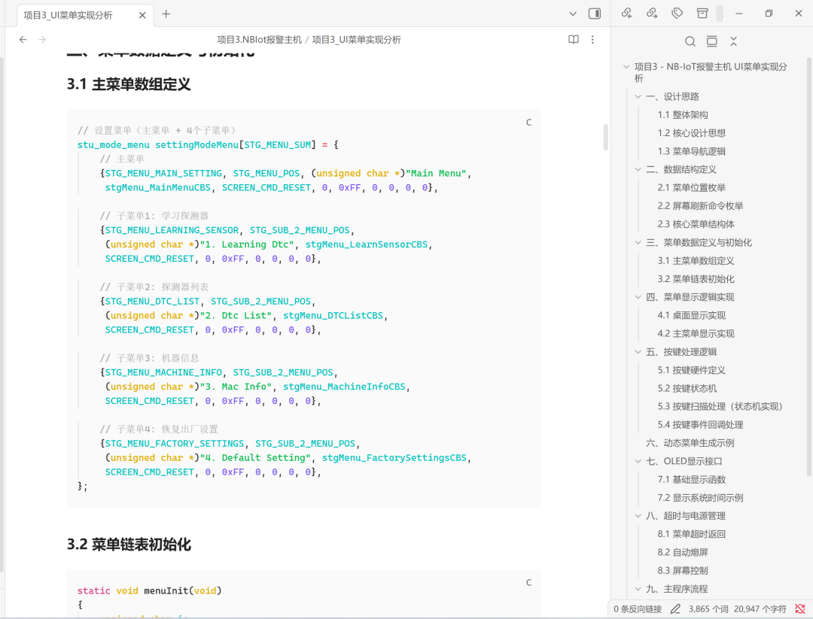Screen dimensions: 813x619
Task: Jump to 8.2 自动熄屏 in outline
Action: pyautogui.click(x=683, y=552)
